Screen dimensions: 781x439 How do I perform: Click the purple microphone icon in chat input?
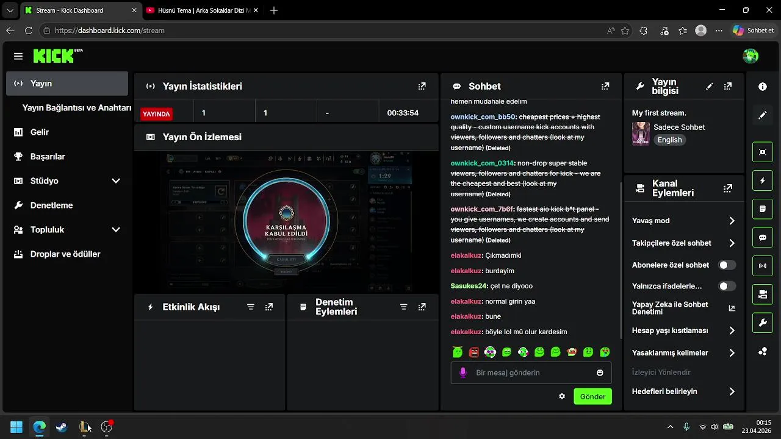463,373
